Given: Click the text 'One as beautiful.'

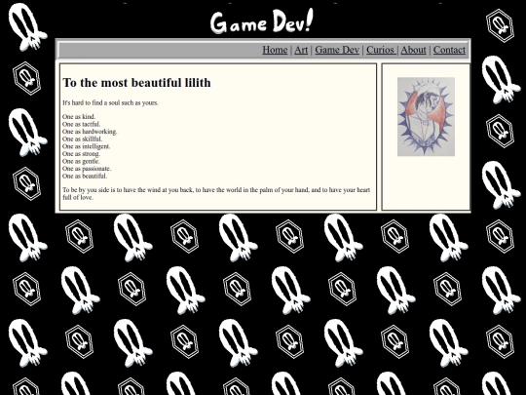Looking at the screenshot, I should (x=85, y=176).
